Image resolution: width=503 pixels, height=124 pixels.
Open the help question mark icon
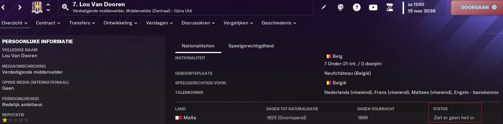pyautogui.click(x=357, y=7)
